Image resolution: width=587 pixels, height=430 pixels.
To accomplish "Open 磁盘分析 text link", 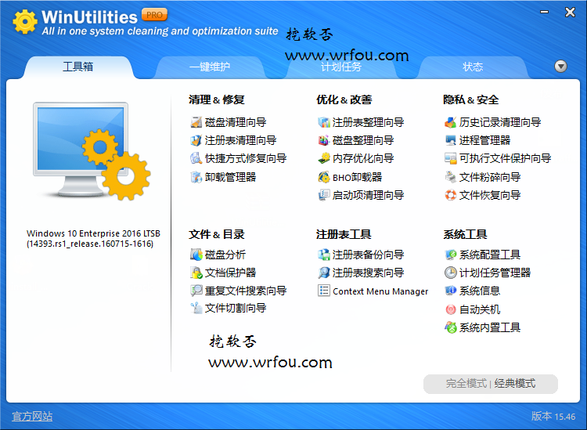I will [x=225, y=255].
